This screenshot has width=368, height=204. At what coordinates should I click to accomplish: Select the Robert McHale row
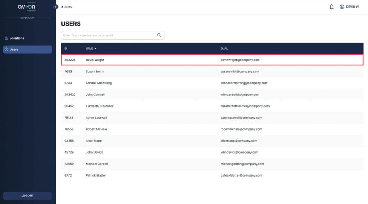click(96, 129)
